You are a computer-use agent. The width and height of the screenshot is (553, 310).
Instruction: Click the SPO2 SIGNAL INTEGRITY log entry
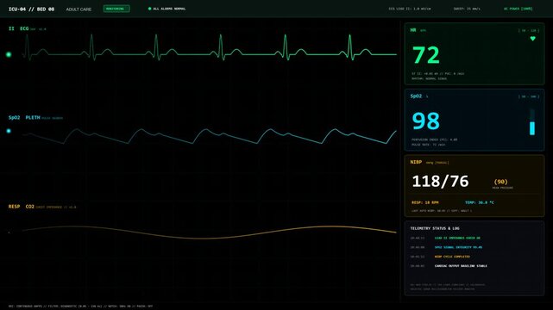(458, 247)
